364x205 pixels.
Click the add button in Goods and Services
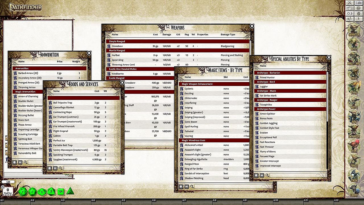click(x=49, y=168)
